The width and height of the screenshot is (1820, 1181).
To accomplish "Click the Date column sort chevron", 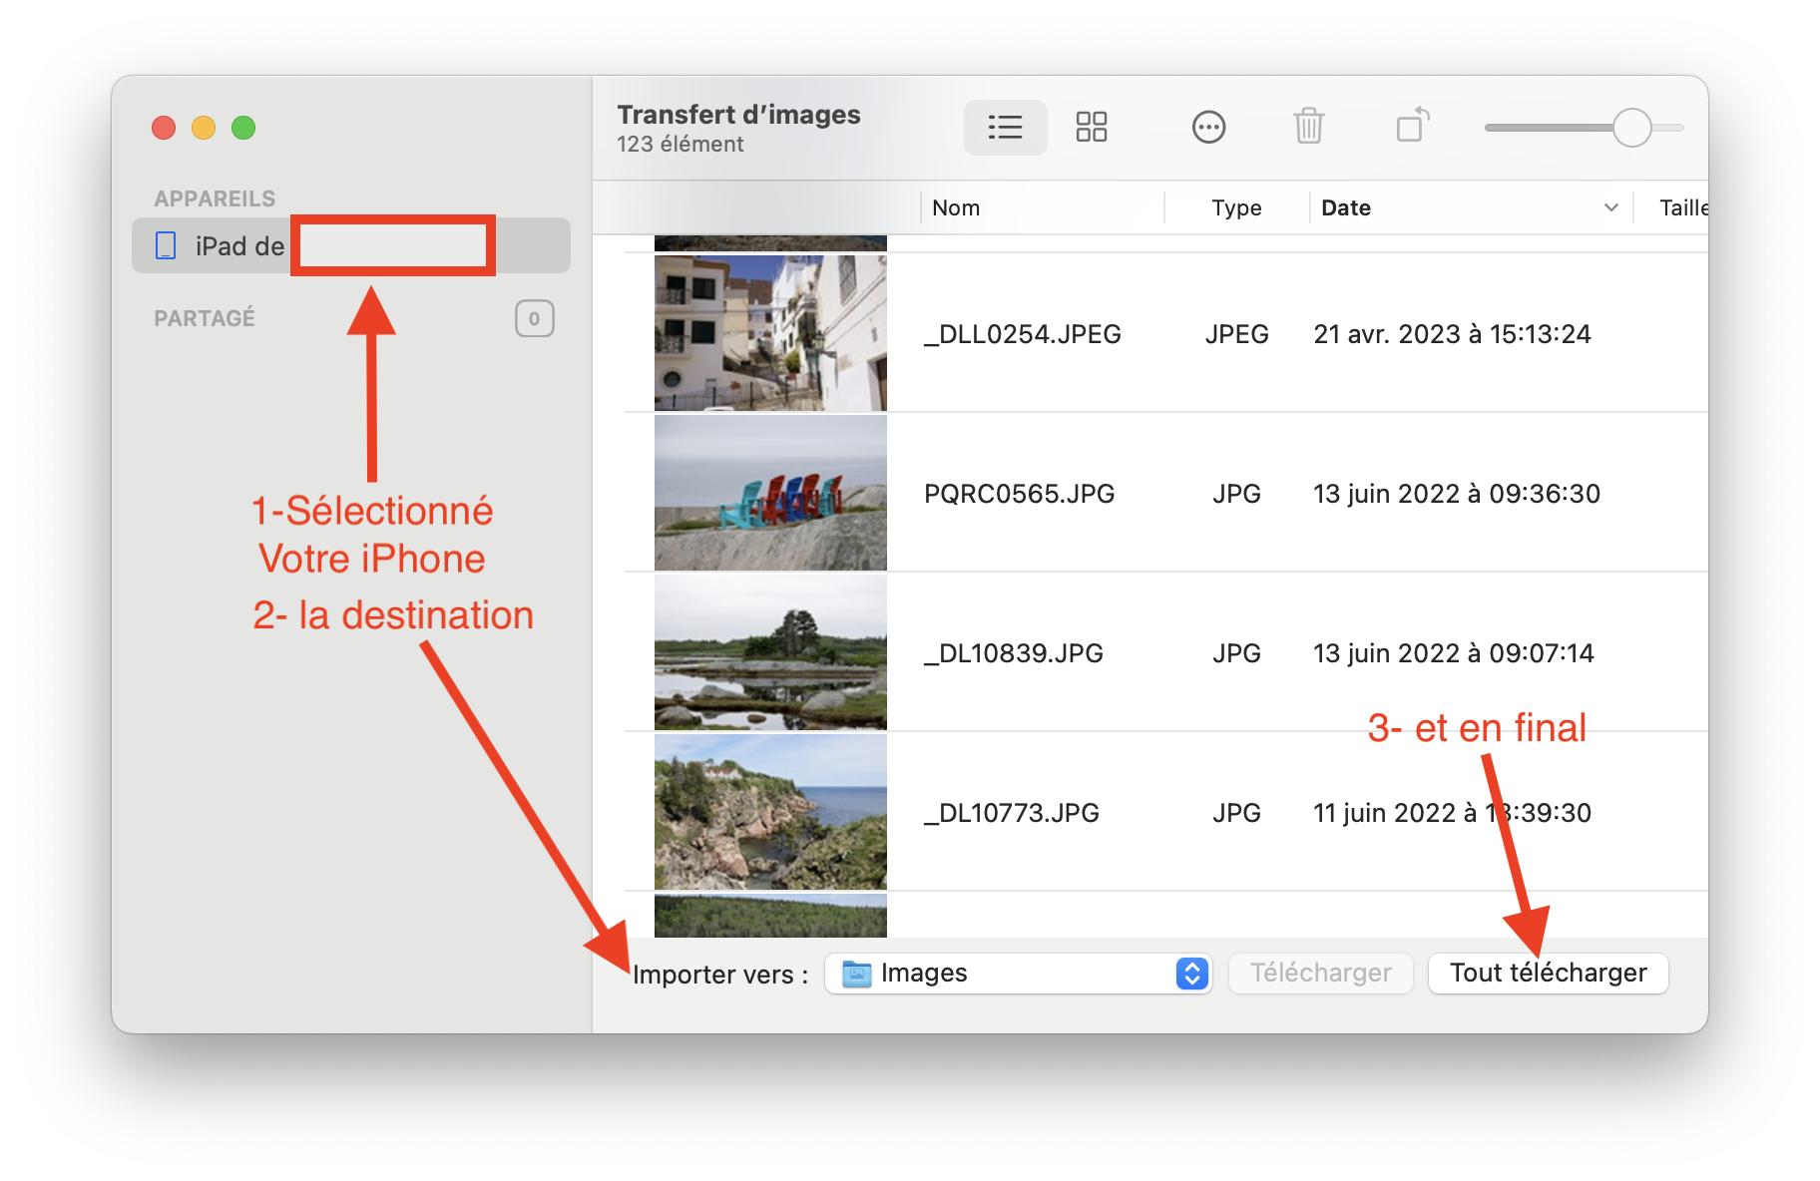I will tap(1610, 207).
